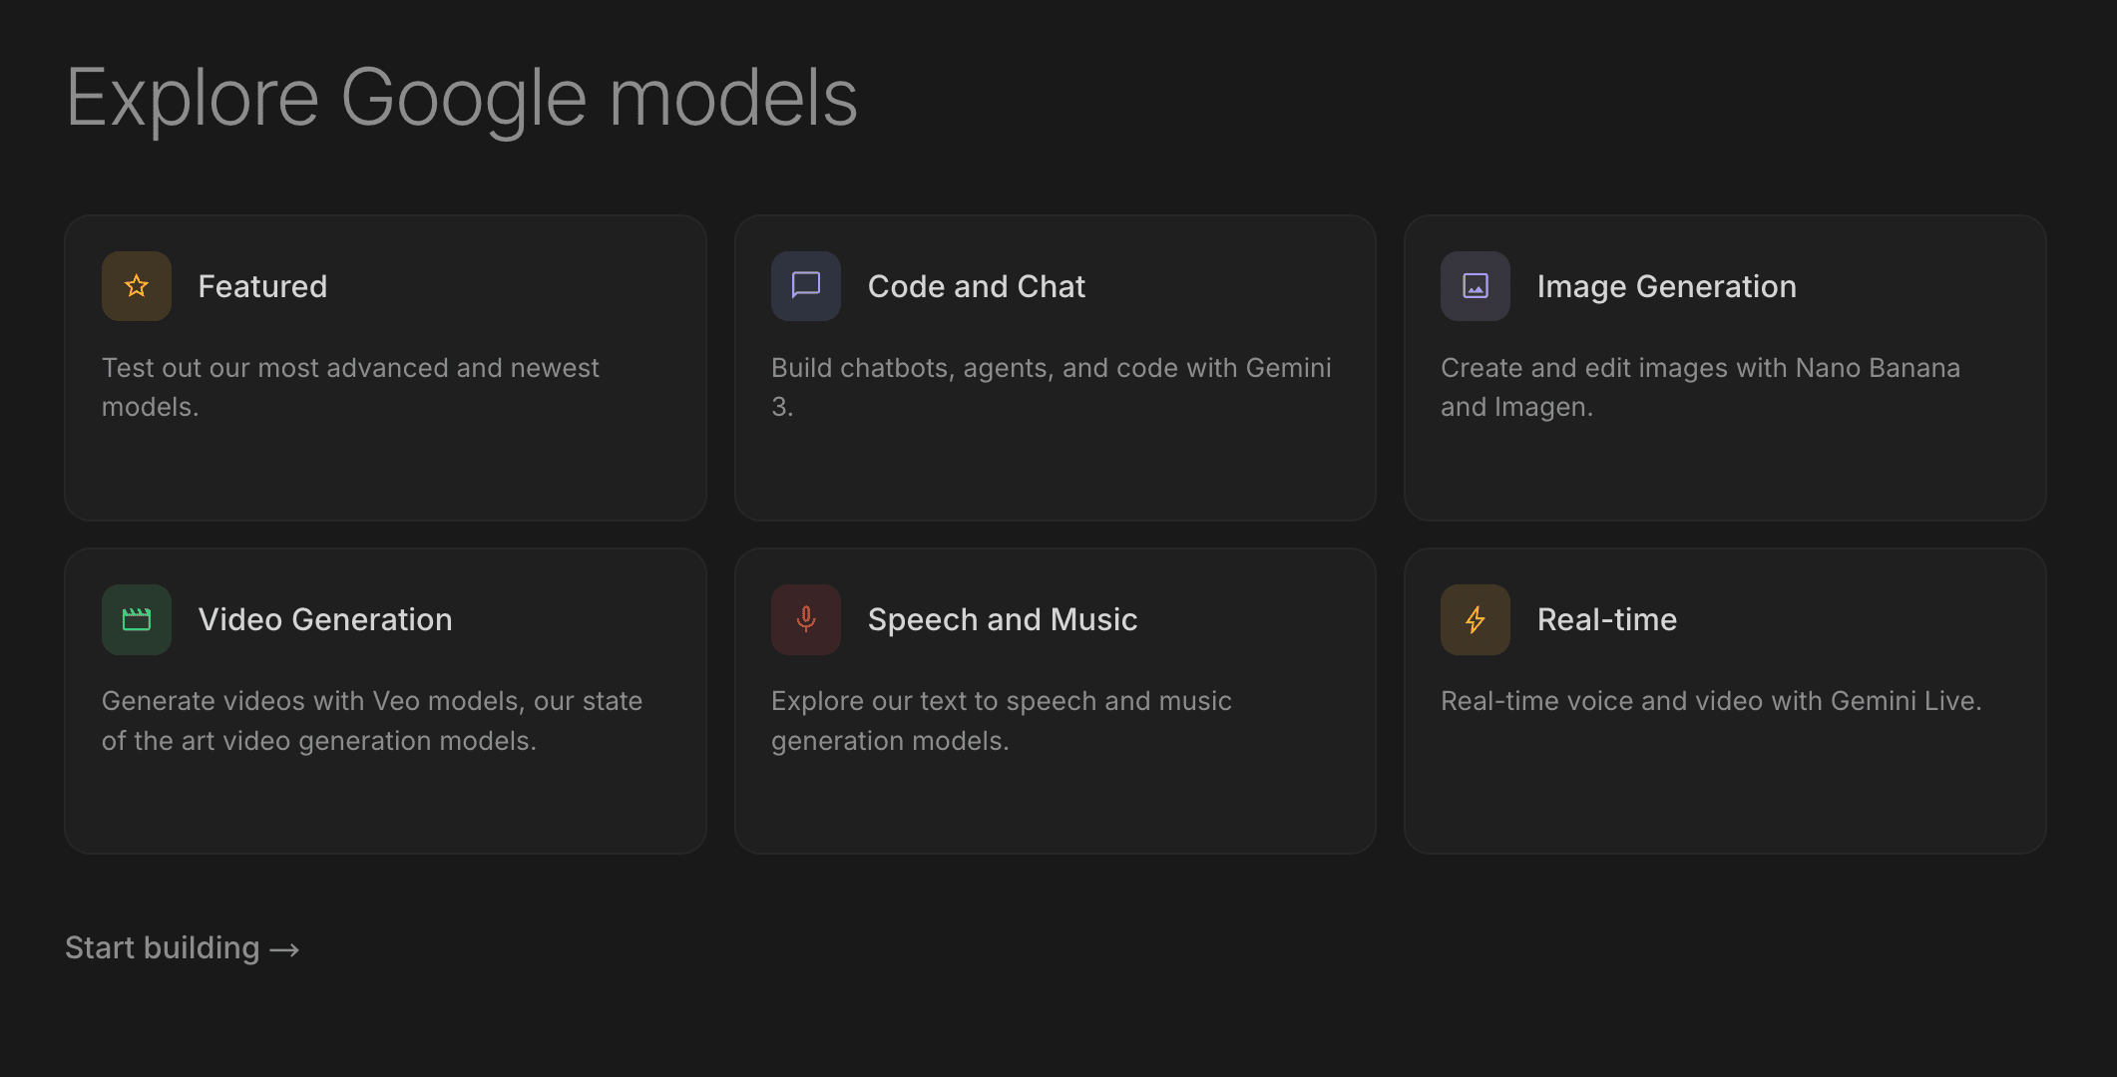Click the text to speech description
This screenshot has height=1077, width=2117.
click(x=1001, y=720)
